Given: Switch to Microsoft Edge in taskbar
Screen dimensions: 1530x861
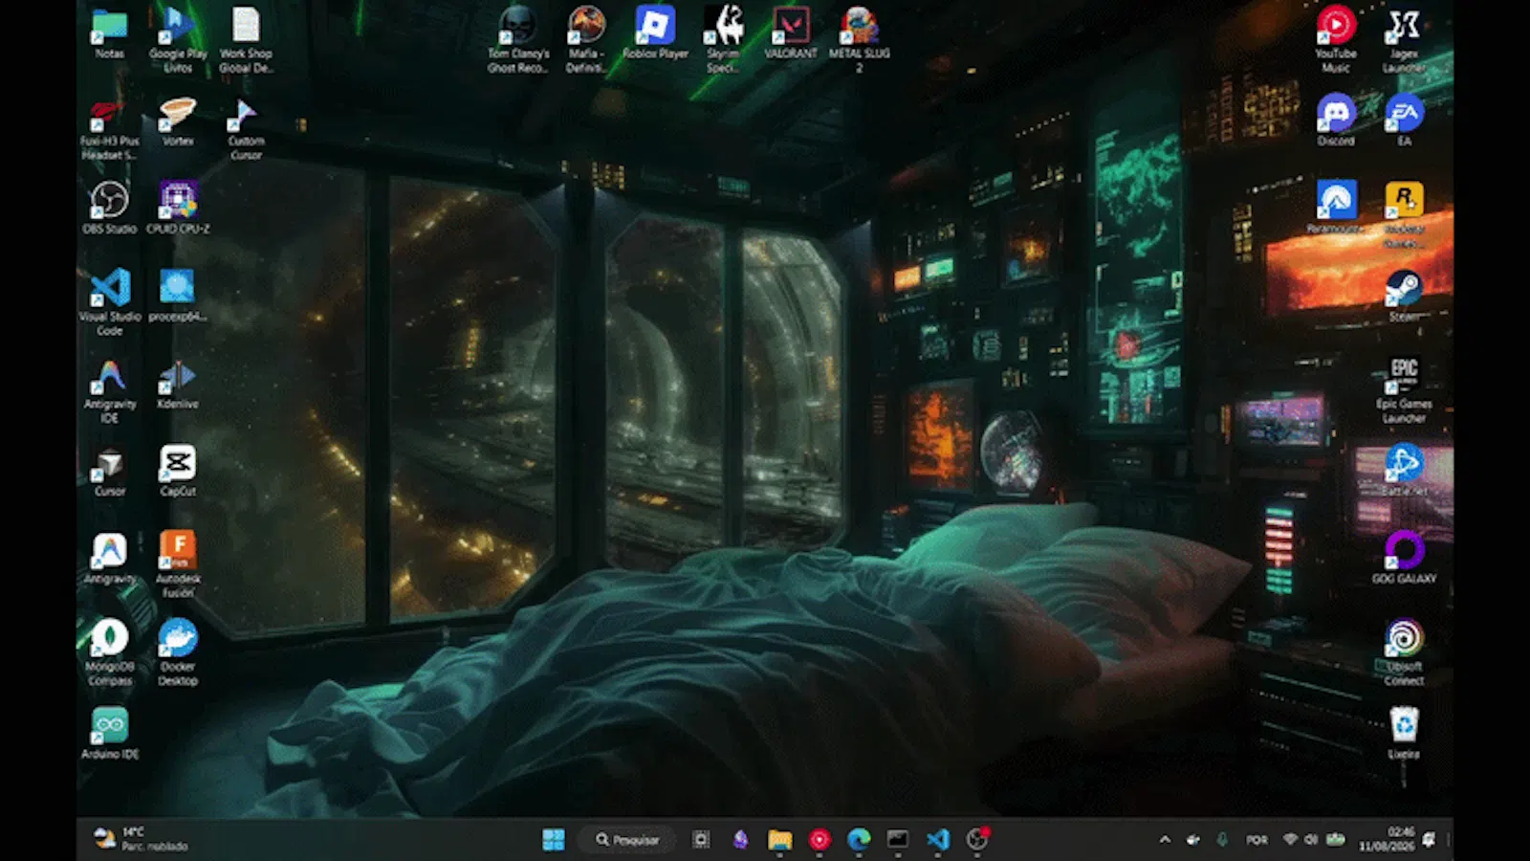Looking at the screenshot, I should 858,839.
